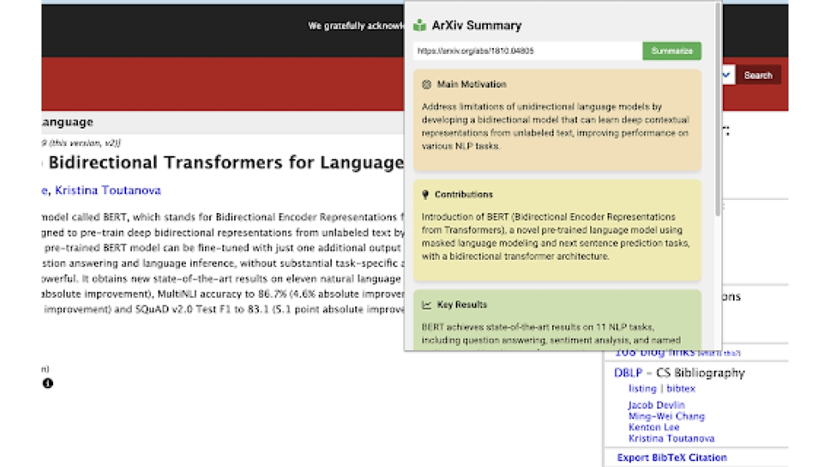This screenshot has height=467, width=830.
Task: Open Kristina Toutanova DBLP sidebar link
Action: click(671, 439)
